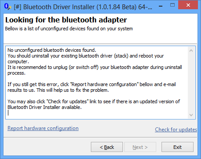This screenshot has width=201, height=159.
Task: Click the window title text in title bar
Action: point(83,7)
